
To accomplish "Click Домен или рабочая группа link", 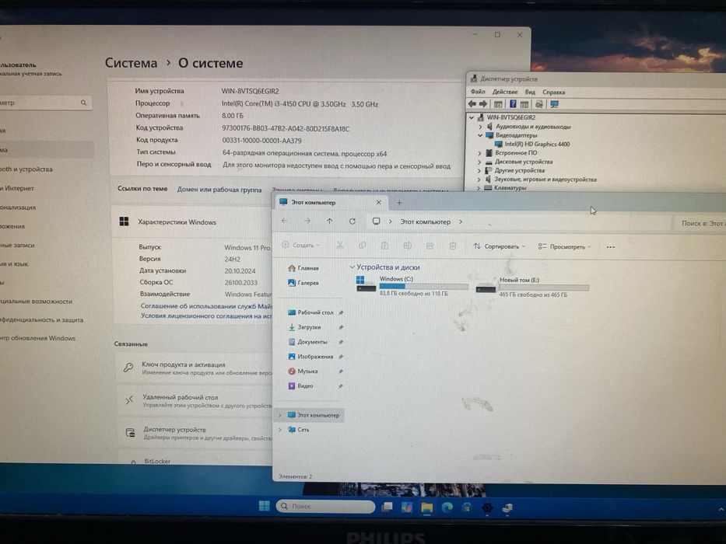I will point(219,189).
